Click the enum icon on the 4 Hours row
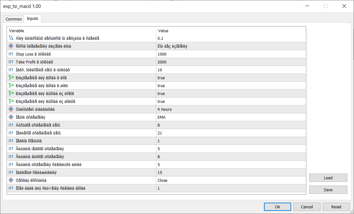The width and height of the screenshot is (354, 214). coord(11,109)
